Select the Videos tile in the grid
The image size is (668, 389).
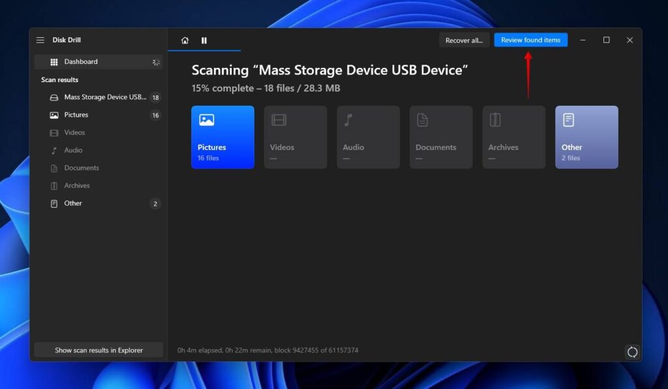pyautogui.click(x=295, y=136)
